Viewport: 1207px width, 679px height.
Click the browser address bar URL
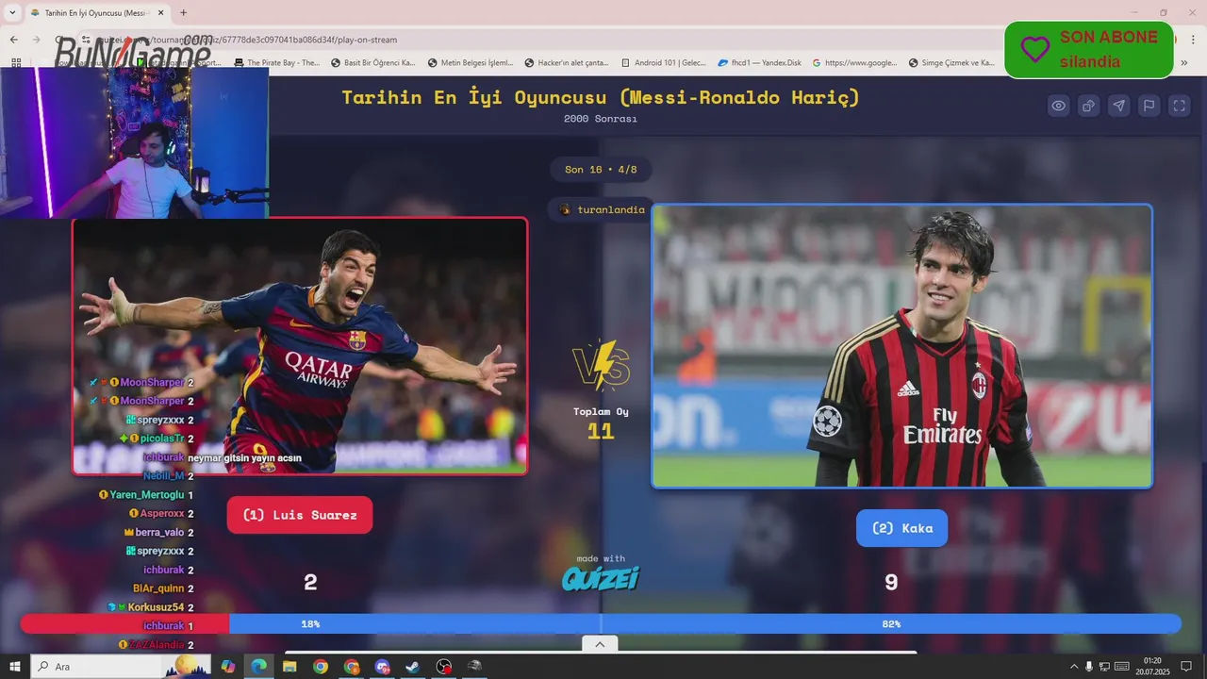pyautogui.click(x=247, y=40)
